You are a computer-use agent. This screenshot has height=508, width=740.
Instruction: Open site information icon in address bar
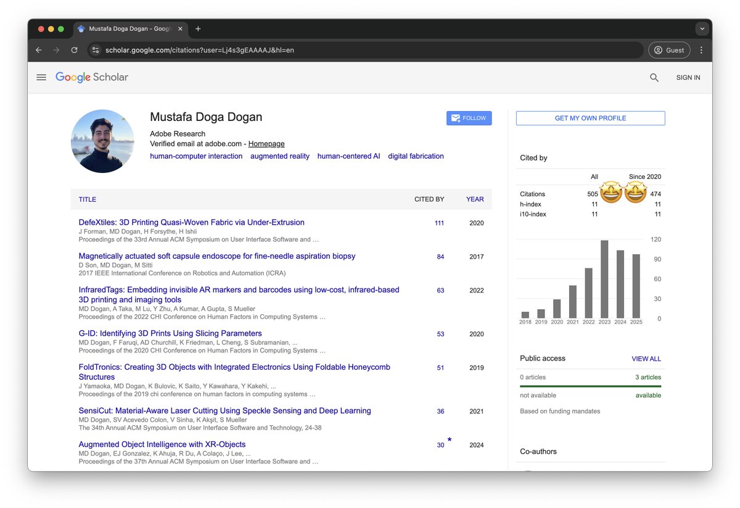[x=95, y=50]
